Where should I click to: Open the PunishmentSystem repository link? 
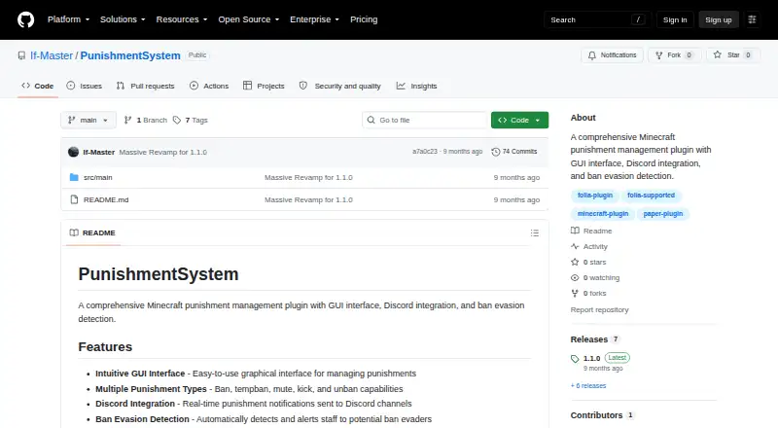(130, 55)
